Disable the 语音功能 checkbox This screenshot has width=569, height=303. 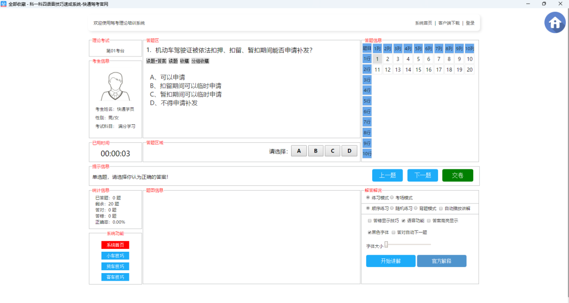(404, 220)
